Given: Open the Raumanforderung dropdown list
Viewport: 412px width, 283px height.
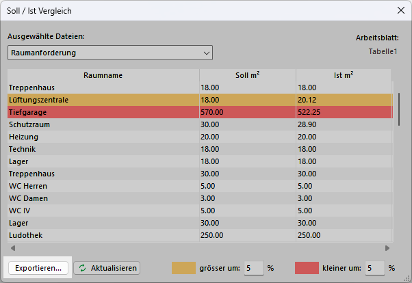Looking at the screenshot, I should point(110,53).
